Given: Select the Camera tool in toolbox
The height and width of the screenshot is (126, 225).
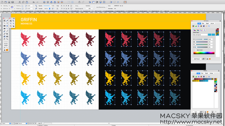Looking at the screenshot, I should point(7,36).
